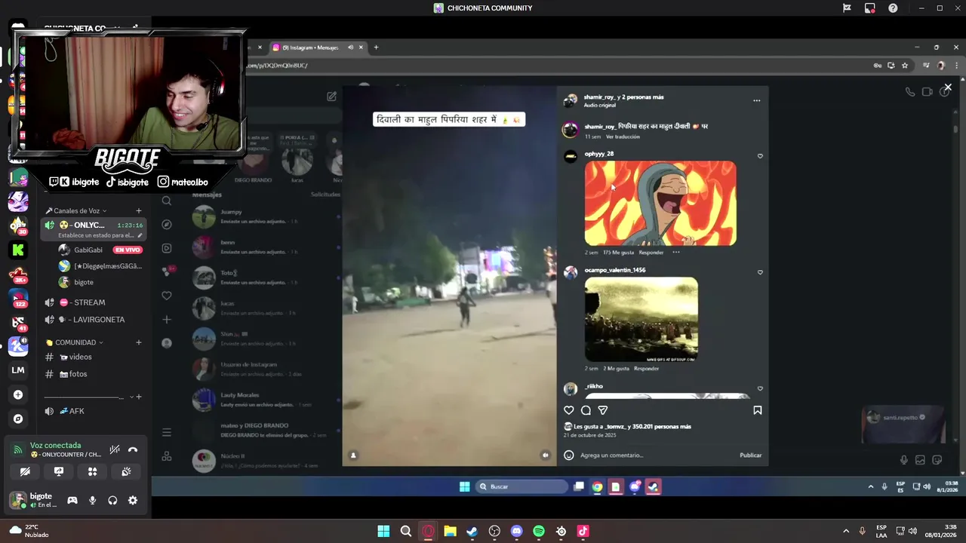Deafen headphones in Discord user panel

tap(112, 500)
